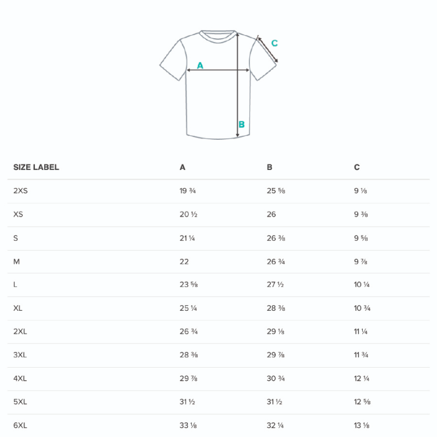Click the t-shirt diagram image
Screen dimensions: 437x437
pyautogui.click(x=219, y=85)
